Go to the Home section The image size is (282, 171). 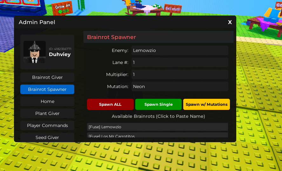click(x=47, y=101)
